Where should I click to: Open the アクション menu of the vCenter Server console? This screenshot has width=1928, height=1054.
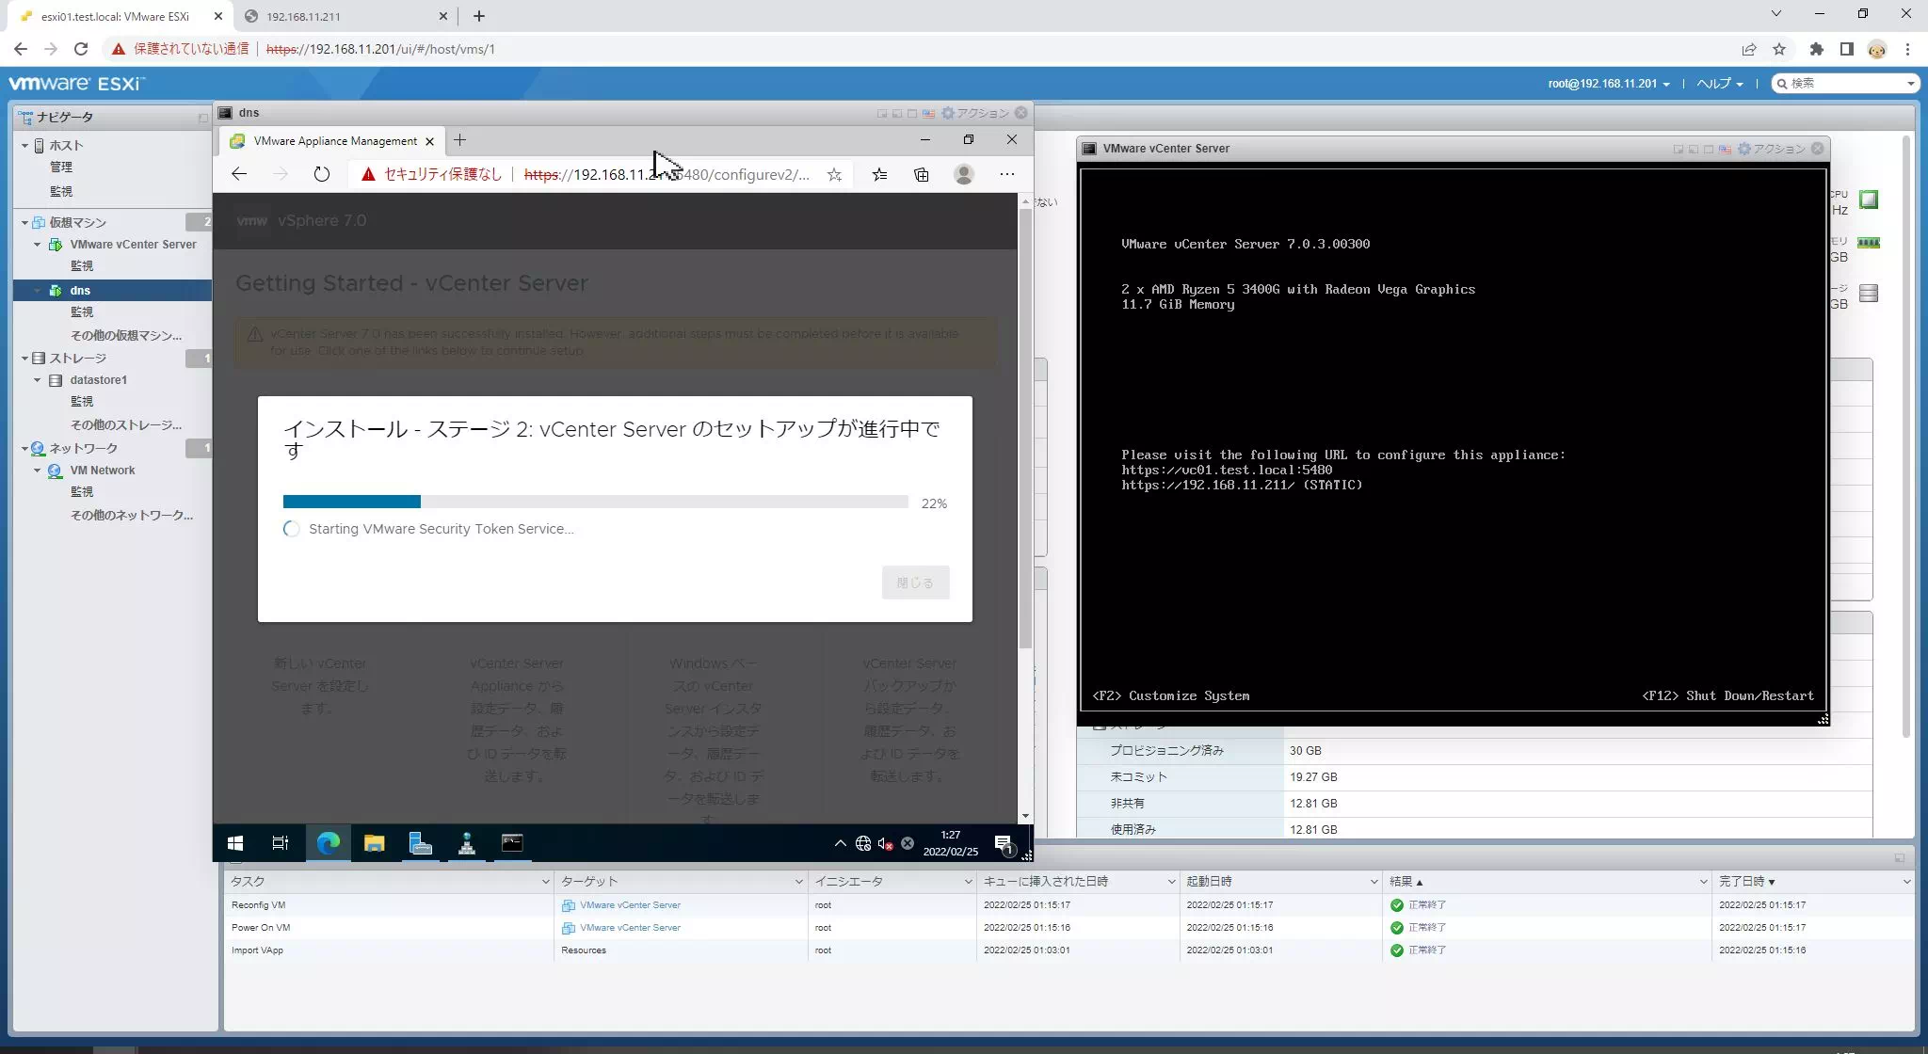pyautogui.click(x=1772, y=149)
